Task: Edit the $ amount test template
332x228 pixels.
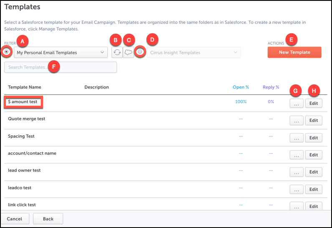Action: pos(314,103)
